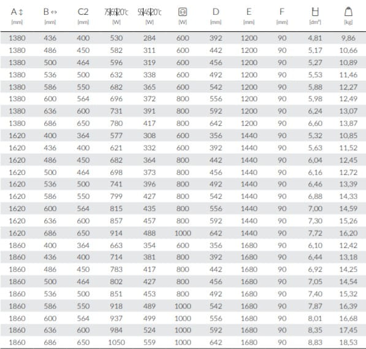Click the 577 output value cell
Screen dimensions: 366x349
[x=116, y=136]
